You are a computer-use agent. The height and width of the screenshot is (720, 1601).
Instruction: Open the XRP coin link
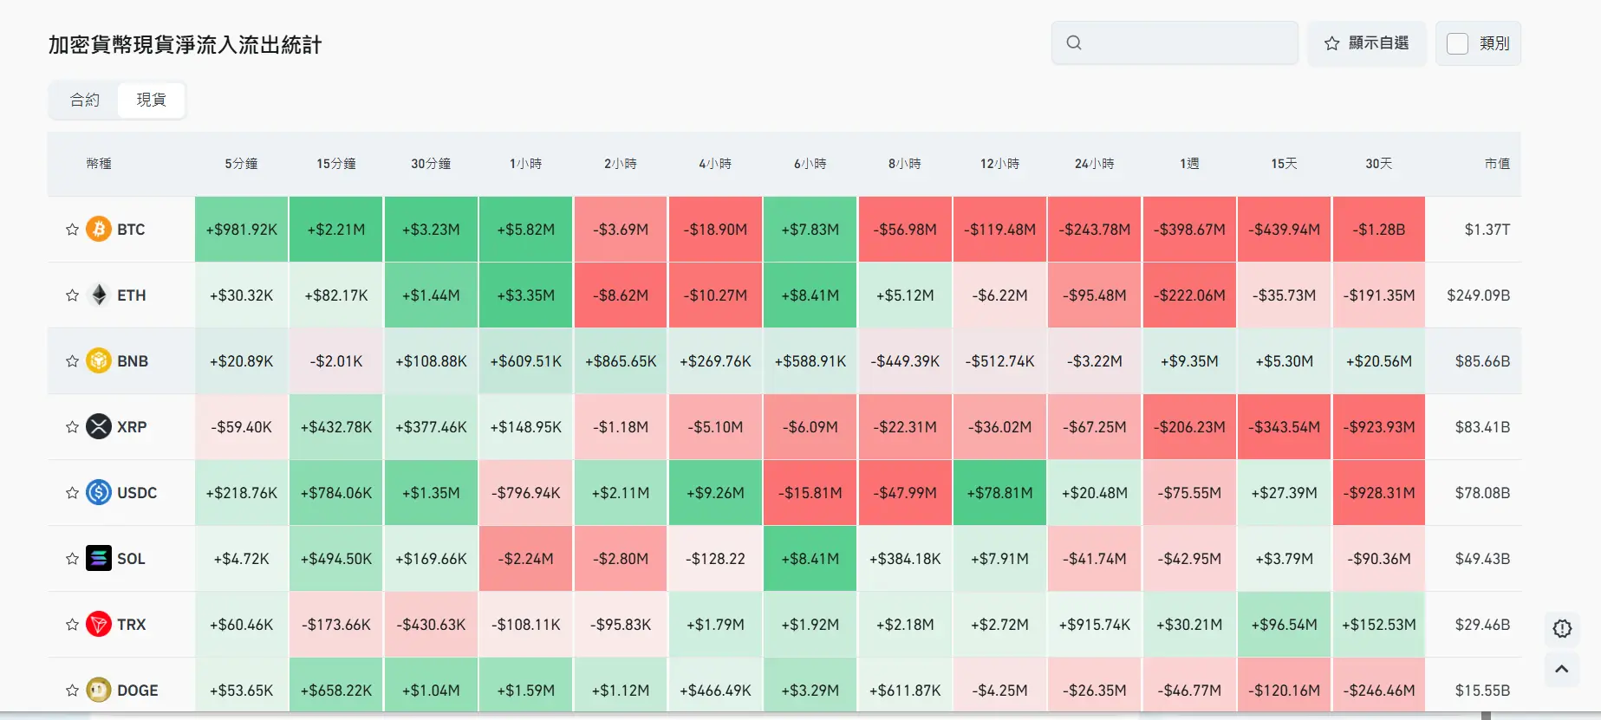pos(132,427)
